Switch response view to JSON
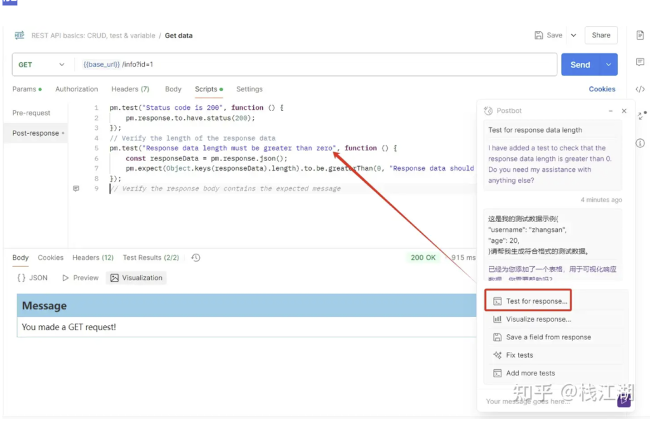 [32, 278]
